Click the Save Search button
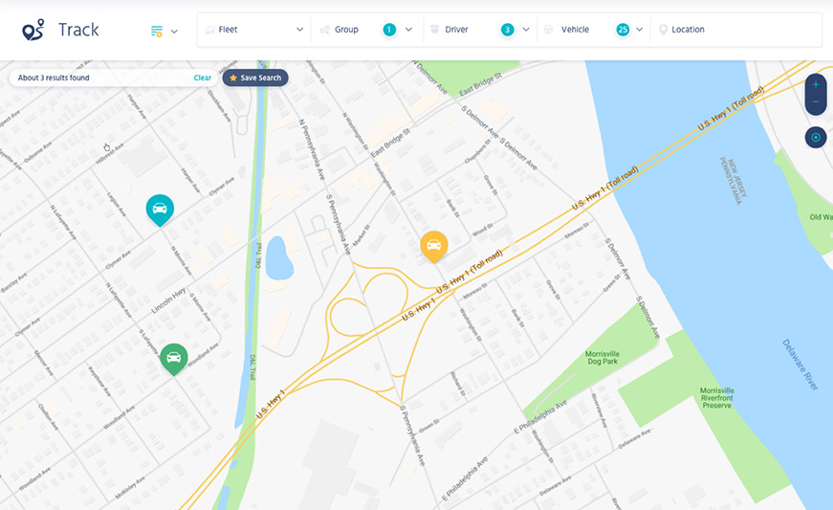Image resolution: width=833 pixels, height=510 pixels. click(x=255, y=78)
